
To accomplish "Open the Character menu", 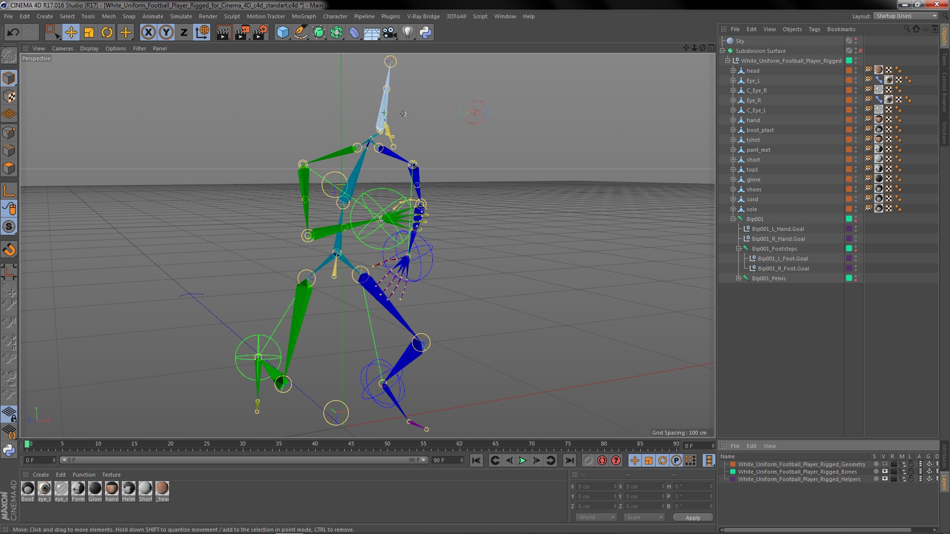I will (335, 16).
